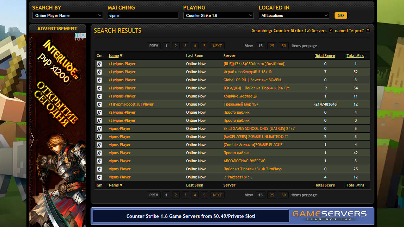Click game icon in Играй и побеждай row

[x=99, y=72]
